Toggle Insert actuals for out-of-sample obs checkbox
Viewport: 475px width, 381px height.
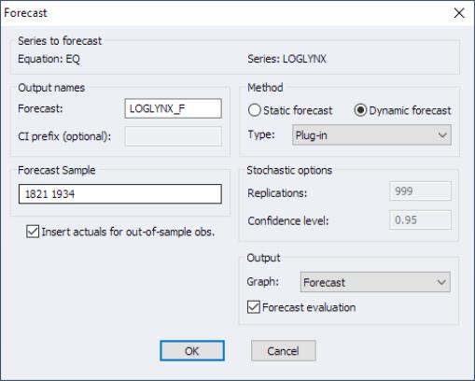(33, 232)
